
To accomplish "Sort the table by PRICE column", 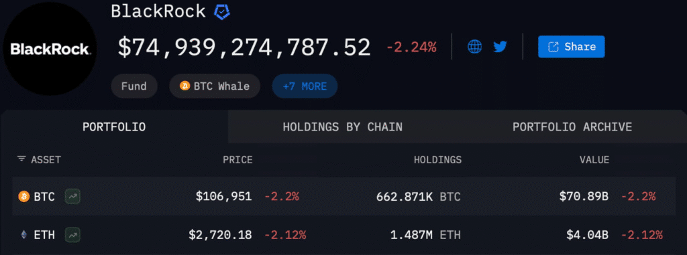I will (237, 160).
